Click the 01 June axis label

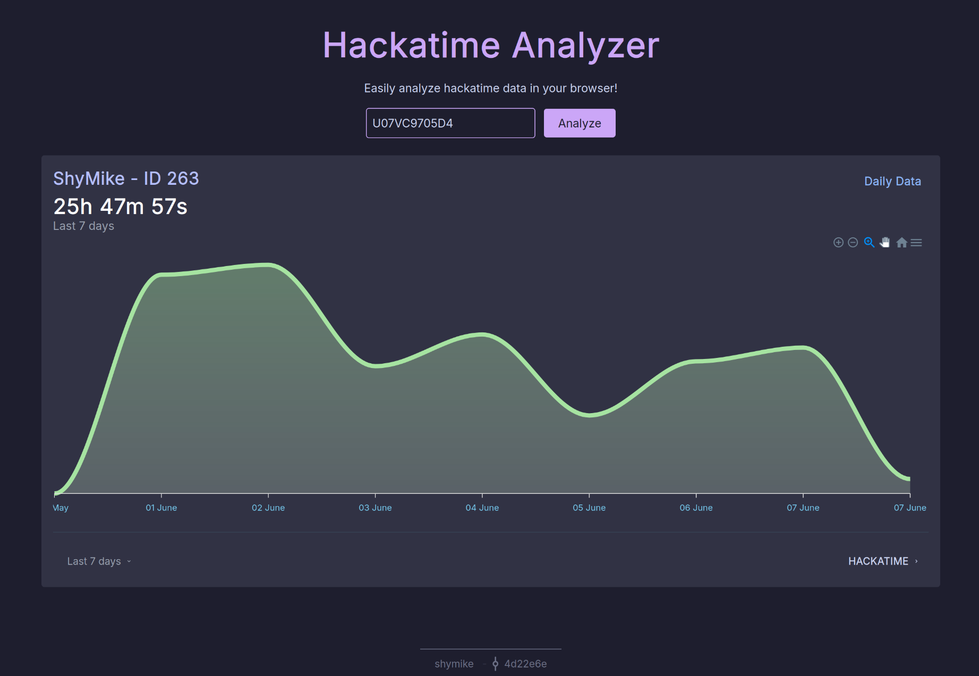click(161, 508)
